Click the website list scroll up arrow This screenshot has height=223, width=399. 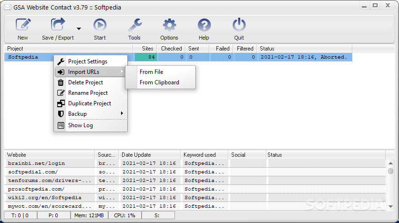(390, 163)
